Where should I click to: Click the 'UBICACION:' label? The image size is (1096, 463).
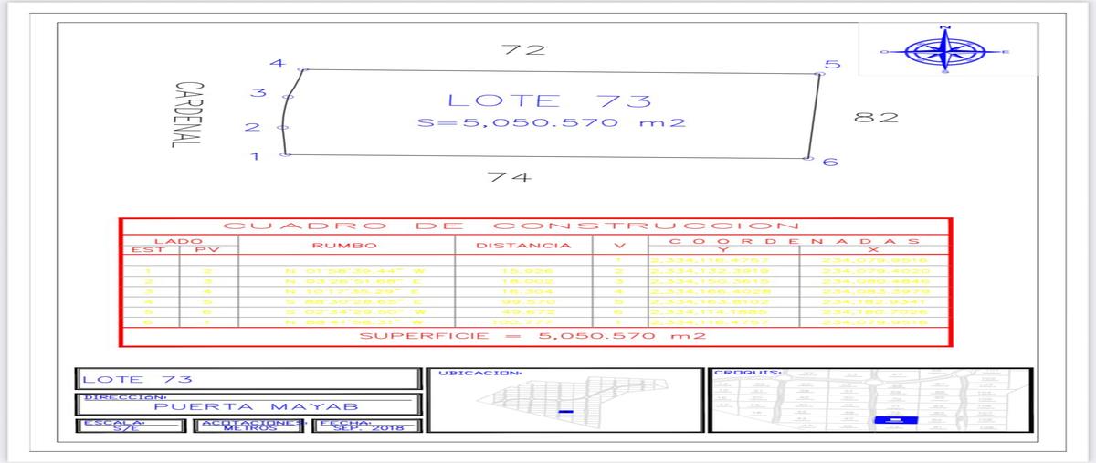(480, 373)
